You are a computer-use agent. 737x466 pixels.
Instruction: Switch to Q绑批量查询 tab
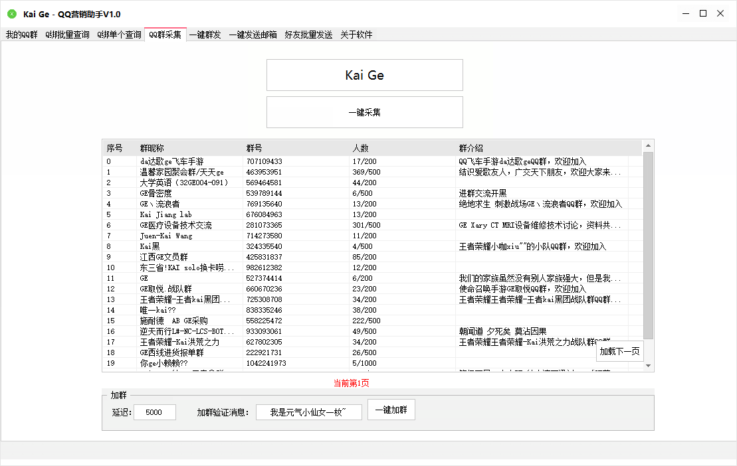67,35
